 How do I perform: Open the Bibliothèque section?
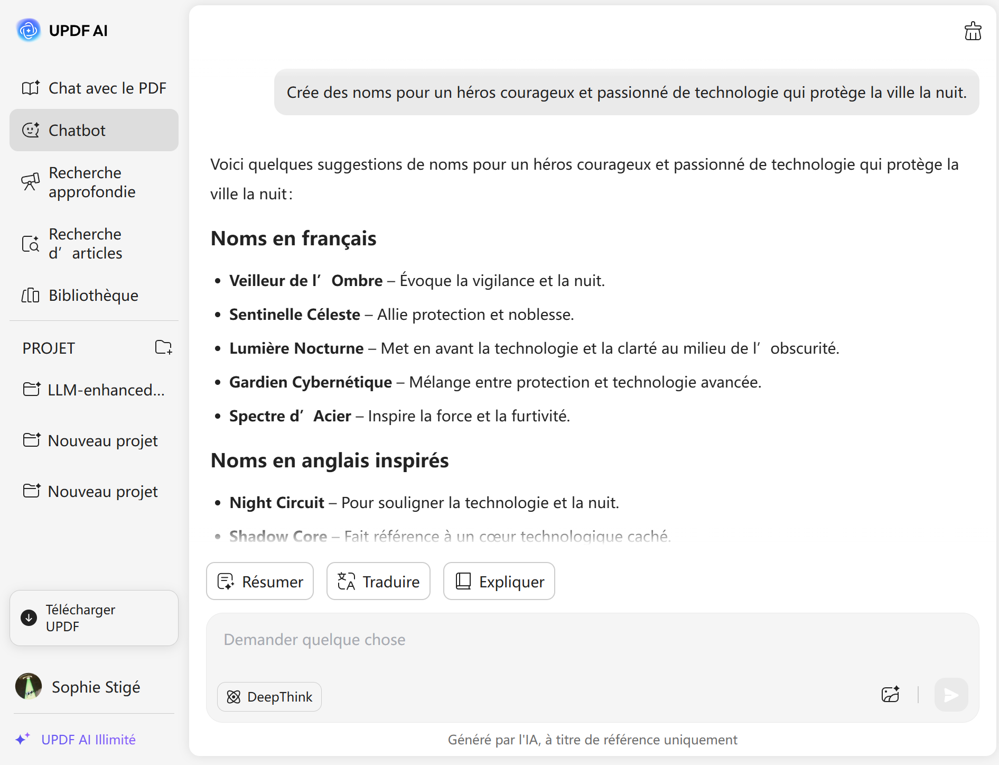(94, 295)
